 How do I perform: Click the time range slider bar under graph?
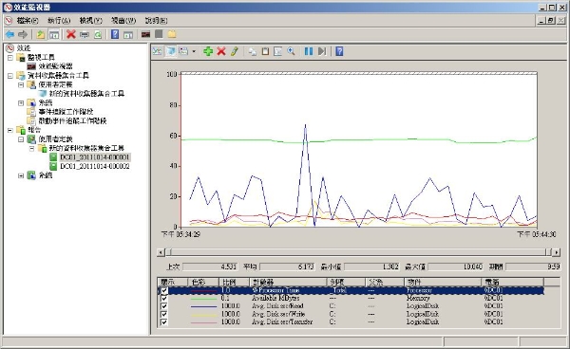pyautogui.click(x=359, y=252)
